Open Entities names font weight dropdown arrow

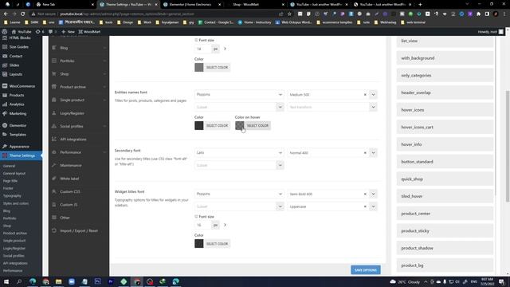click(x=374, y=95)
